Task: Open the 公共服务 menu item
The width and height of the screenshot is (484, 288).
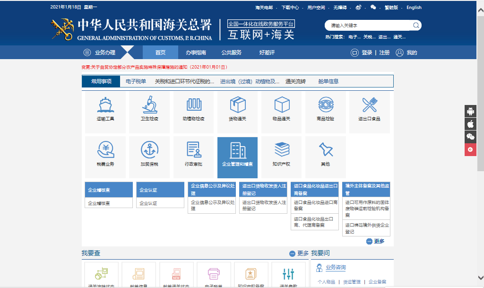Action: point(232,52)
